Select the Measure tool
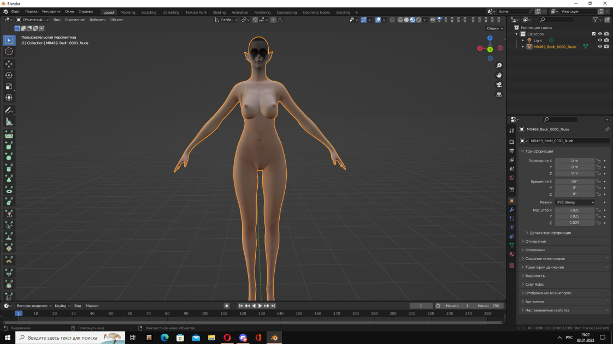This screenshot has height=344, width=613. point(9,122)
